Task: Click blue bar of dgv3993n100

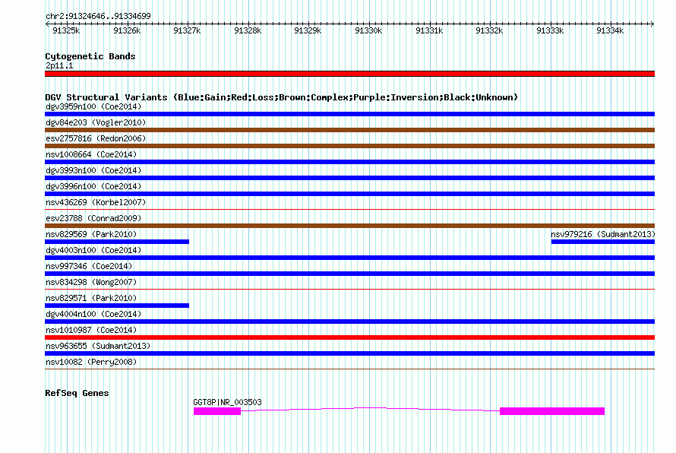Action: pos(349,178)
